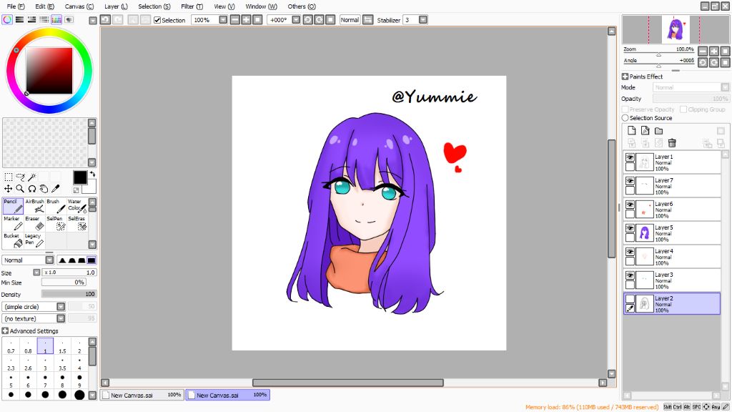732x412 pixels.
Task: Show Layer2 using its visibility box
Action: coord(630,299)
